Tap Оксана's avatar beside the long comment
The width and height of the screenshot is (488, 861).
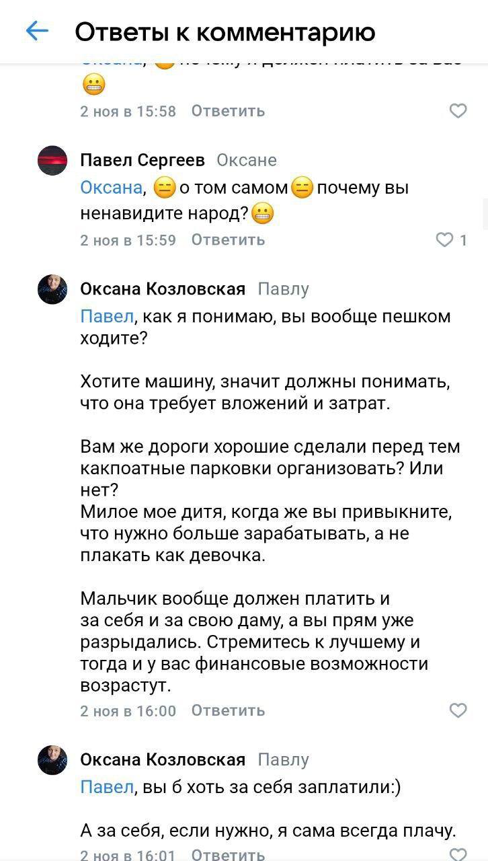point(52,289)
